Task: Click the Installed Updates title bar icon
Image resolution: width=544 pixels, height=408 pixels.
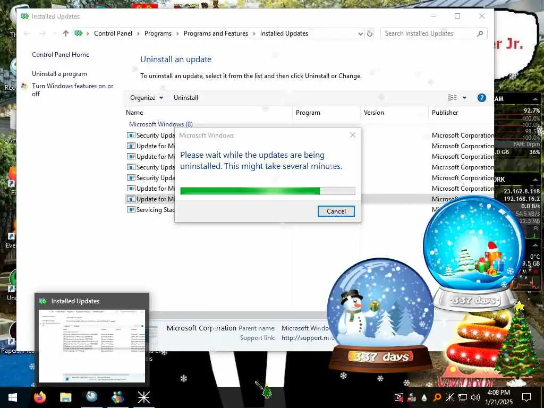Action: coord(24,16)
